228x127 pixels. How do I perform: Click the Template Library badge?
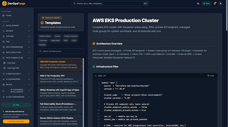tap(51, 18)
